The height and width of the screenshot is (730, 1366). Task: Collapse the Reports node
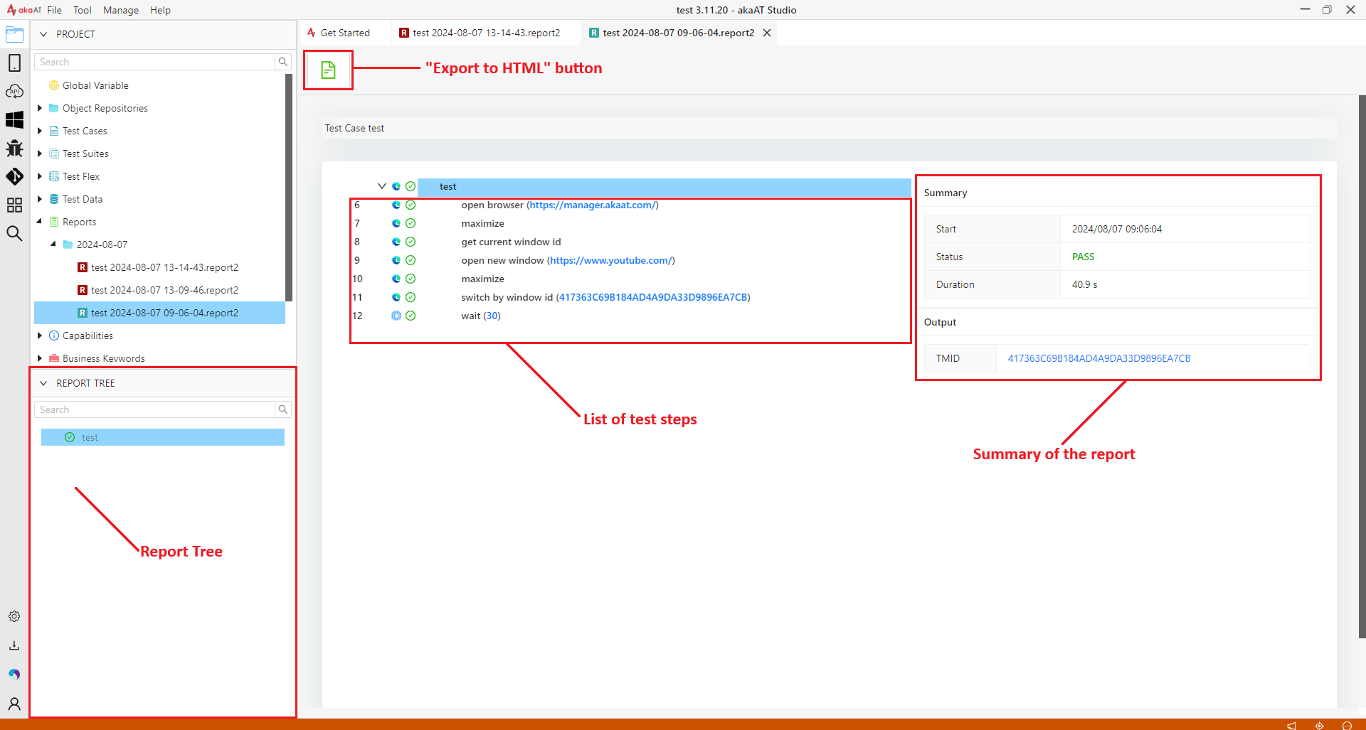point(40,222)
